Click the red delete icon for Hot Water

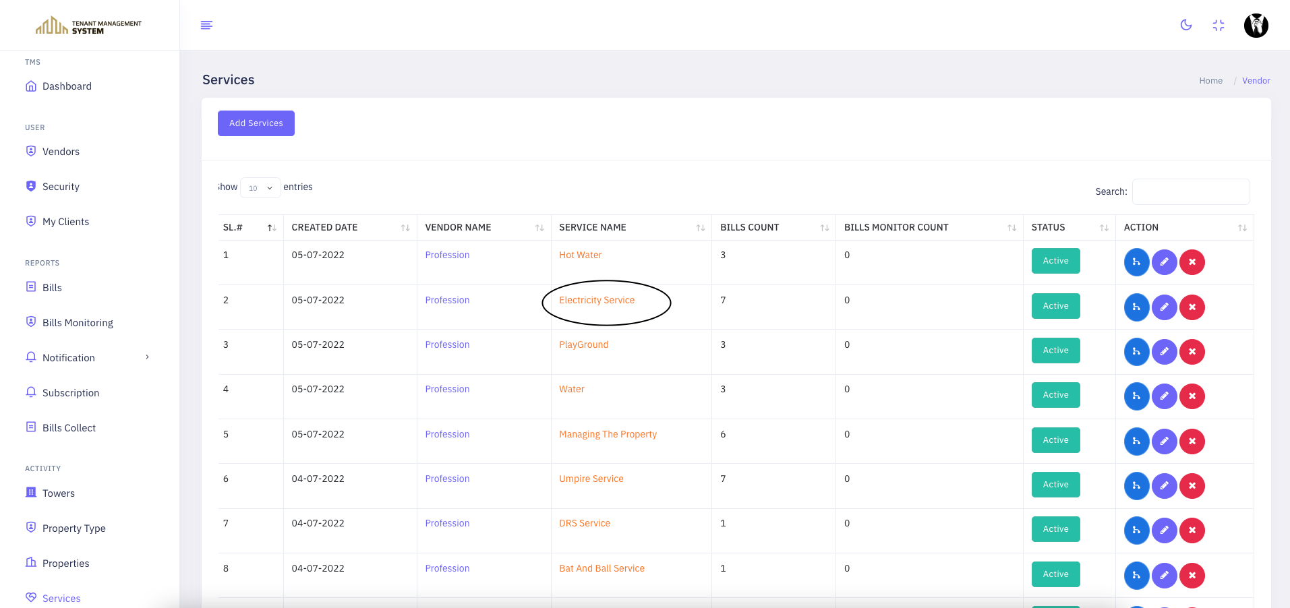(x=1192, y=262)
